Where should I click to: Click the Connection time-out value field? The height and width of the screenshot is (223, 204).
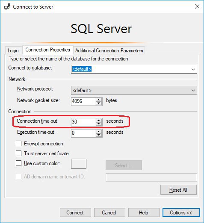point(83,122)
